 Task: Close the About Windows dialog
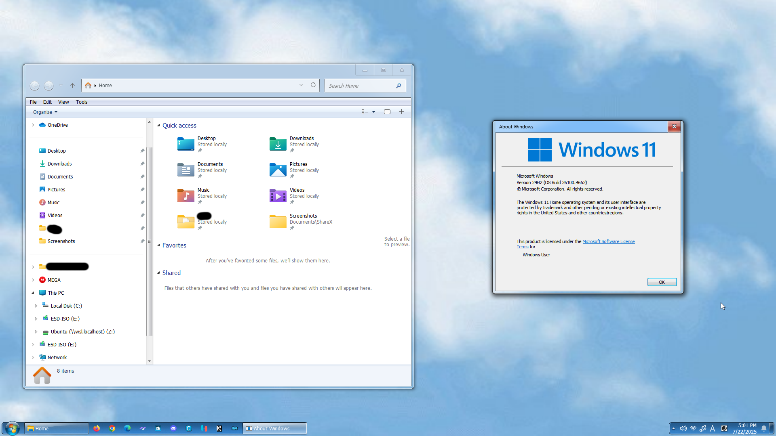[x=674, y=126]
